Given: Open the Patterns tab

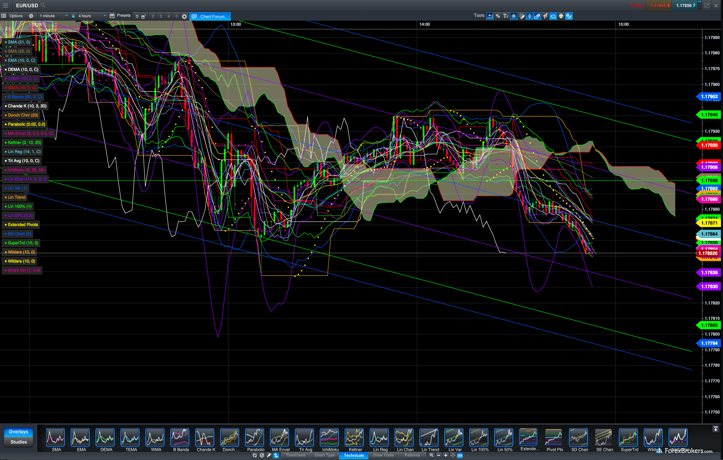Looking at the screenshot, I should pos(412,455).
